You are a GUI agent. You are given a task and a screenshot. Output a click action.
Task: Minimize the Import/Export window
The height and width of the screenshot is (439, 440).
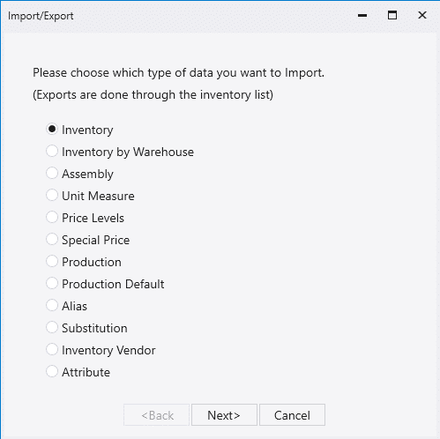(x=362, y=15)
